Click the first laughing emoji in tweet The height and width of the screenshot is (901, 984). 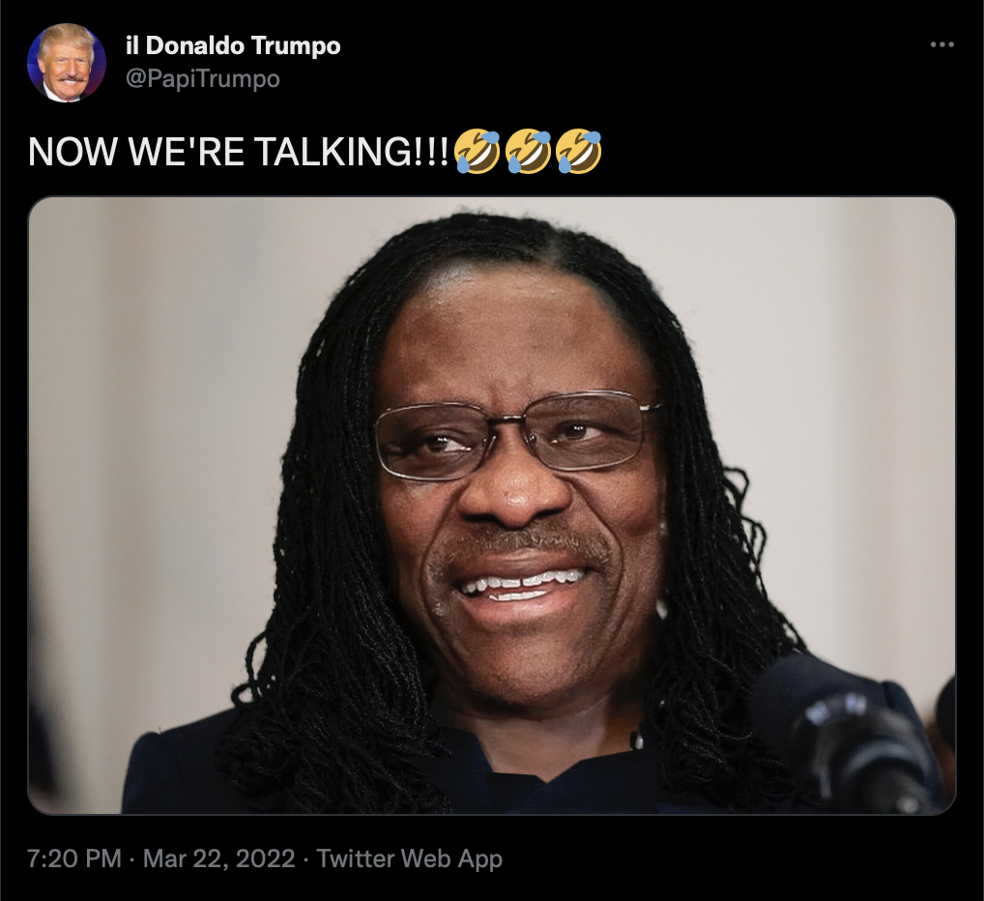[x=477, y=151]
